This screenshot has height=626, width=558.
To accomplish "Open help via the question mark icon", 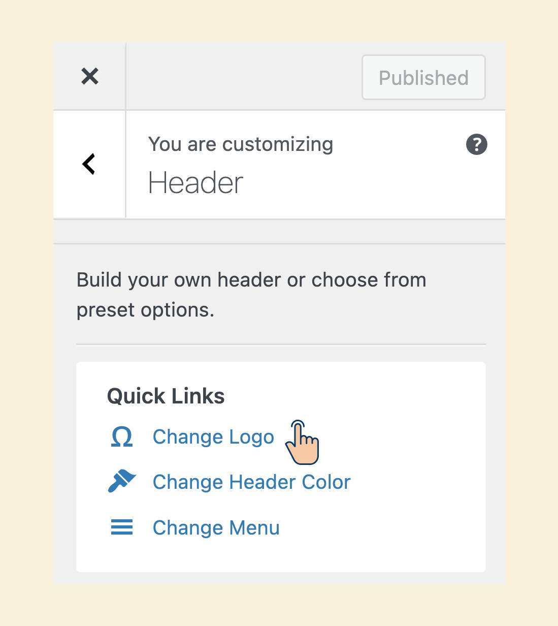I will pos(477,144).
